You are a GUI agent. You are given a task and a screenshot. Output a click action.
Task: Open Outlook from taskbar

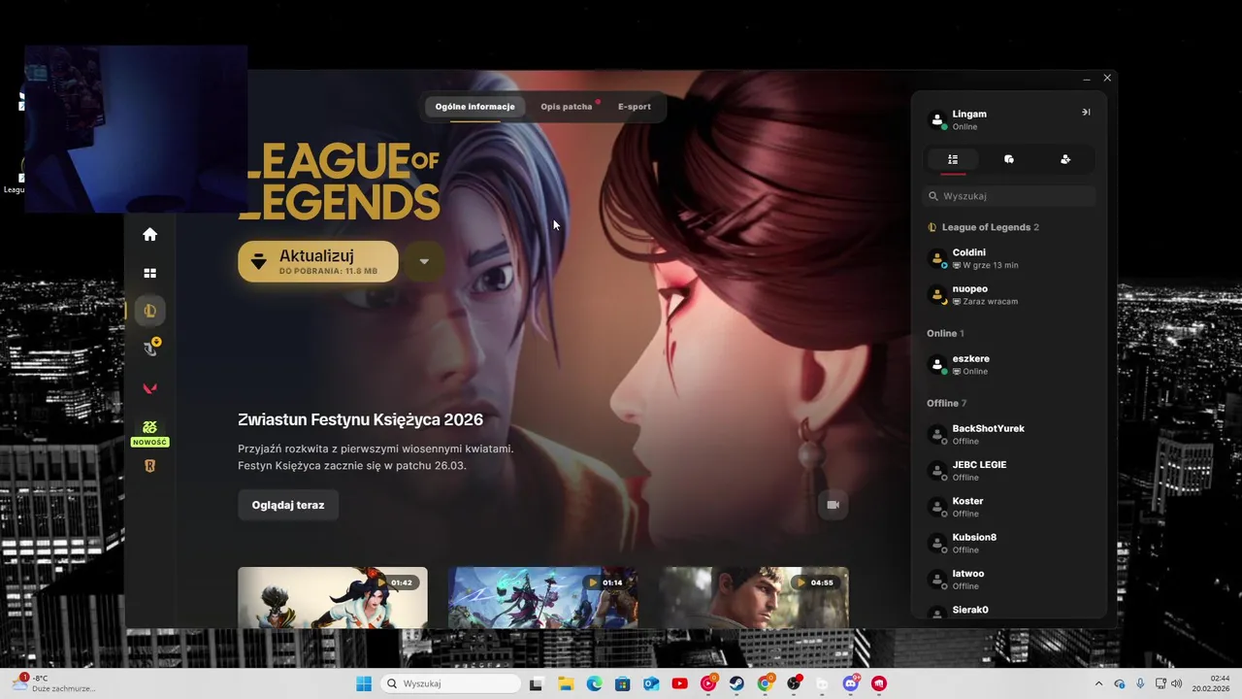651,683
